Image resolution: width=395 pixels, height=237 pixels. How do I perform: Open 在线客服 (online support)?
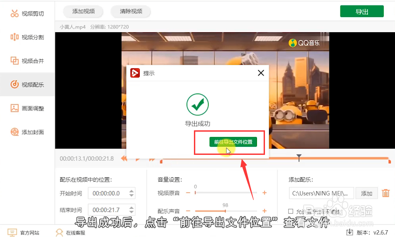pyautogui.click(x=71, y=233)
